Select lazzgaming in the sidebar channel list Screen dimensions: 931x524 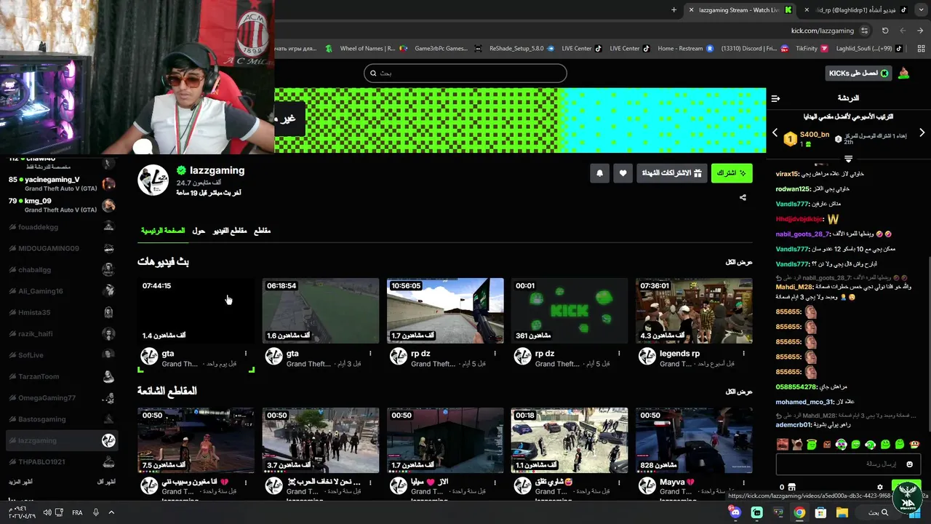pyautogui.click(x=61, y=440)
